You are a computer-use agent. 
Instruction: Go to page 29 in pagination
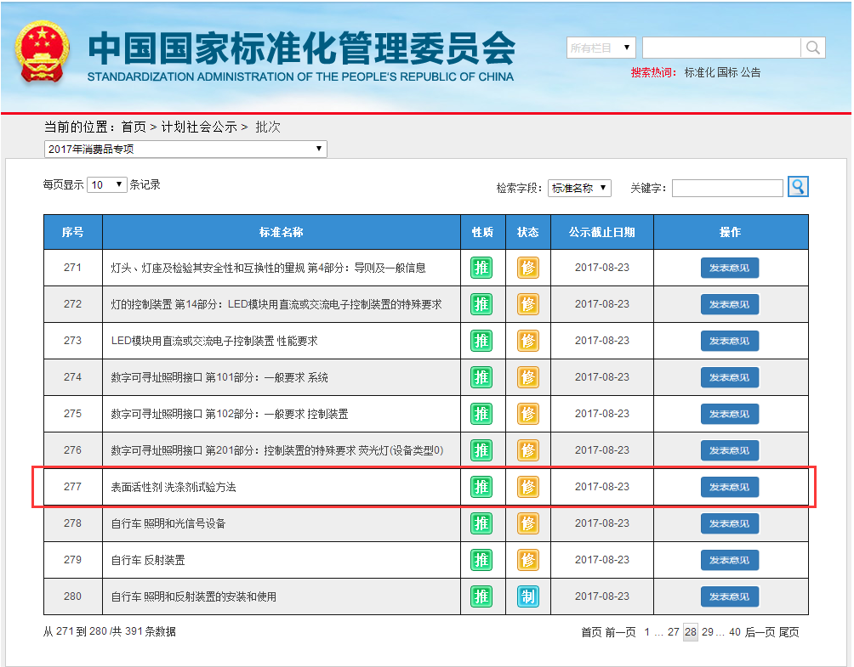coord(708,632)
